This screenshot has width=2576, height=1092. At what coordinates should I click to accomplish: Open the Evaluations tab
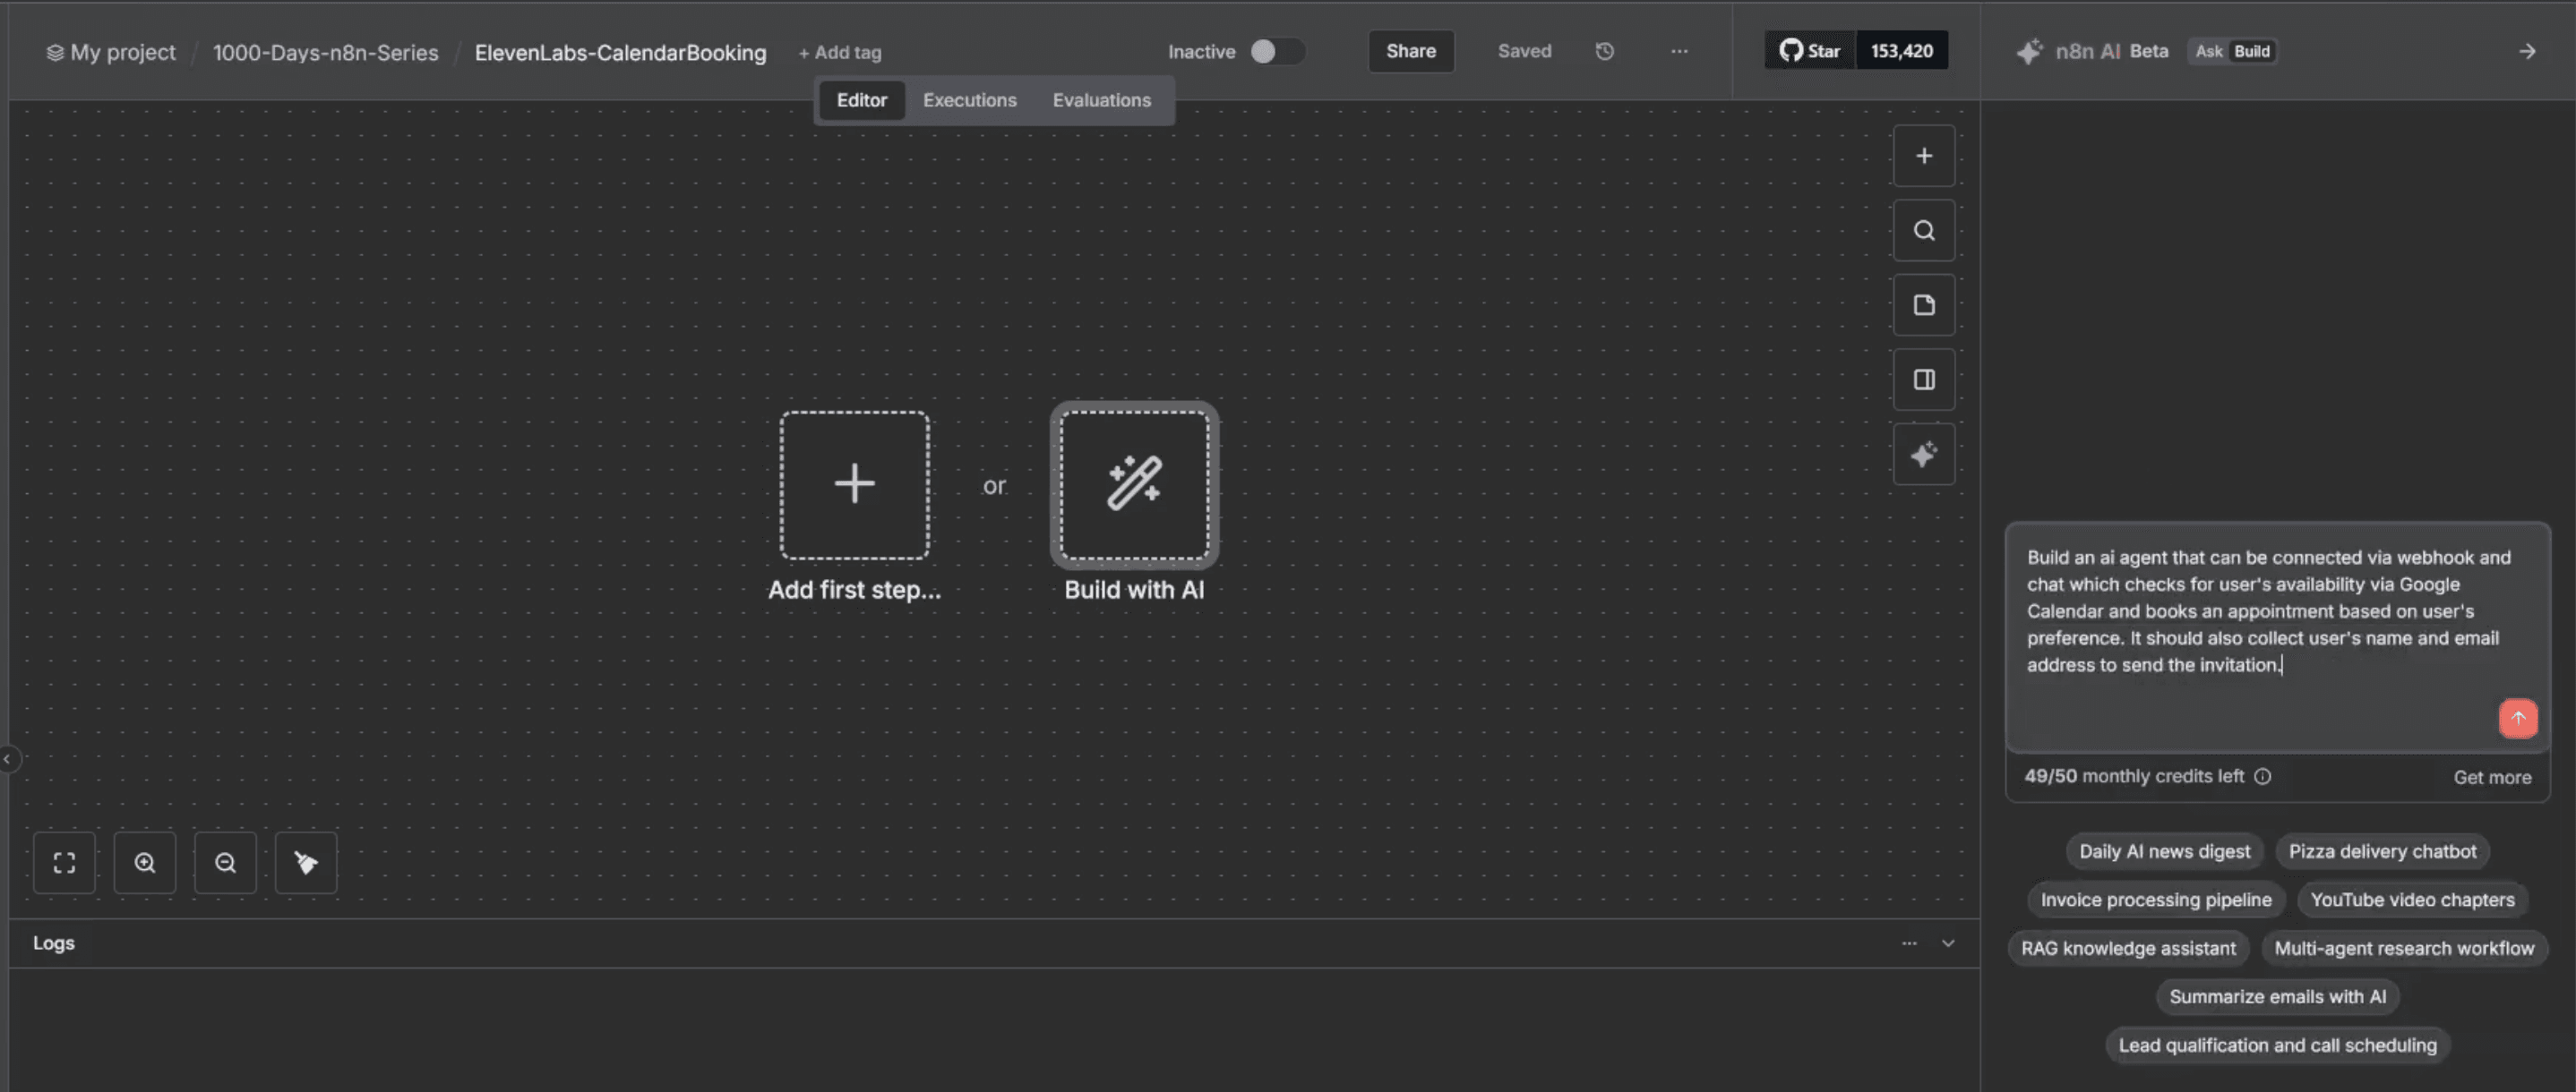(x=1101, y=100)
